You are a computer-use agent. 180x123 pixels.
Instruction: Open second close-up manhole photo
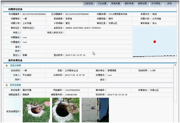click(66, 110)
